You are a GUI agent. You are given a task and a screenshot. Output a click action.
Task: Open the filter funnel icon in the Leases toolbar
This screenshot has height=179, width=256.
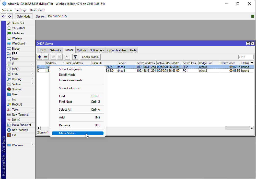[x=75, y=57]
